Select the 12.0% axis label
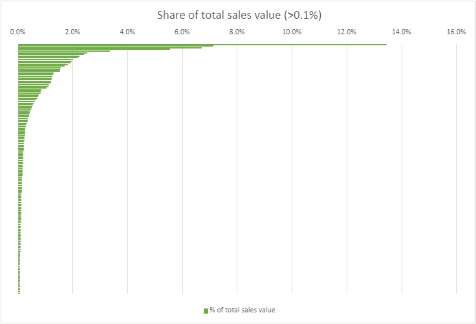This screenshot has width=476, height=324. pyautogui.click(x=347, y=32)
